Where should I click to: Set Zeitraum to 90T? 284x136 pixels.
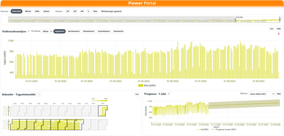click(75, 11)
